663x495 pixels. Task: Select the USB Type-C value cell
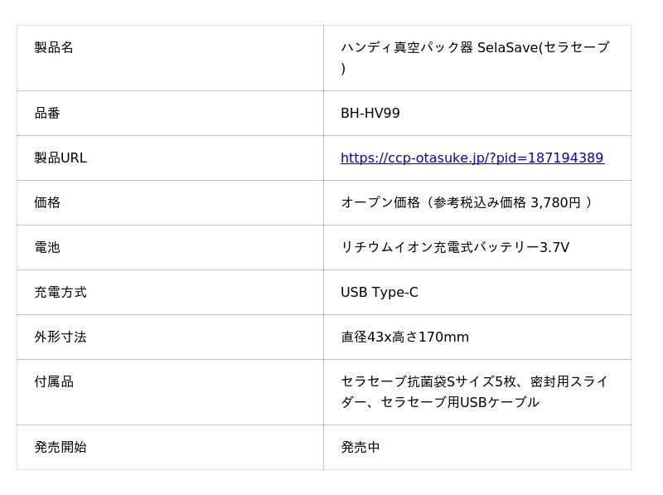(379, 292)
